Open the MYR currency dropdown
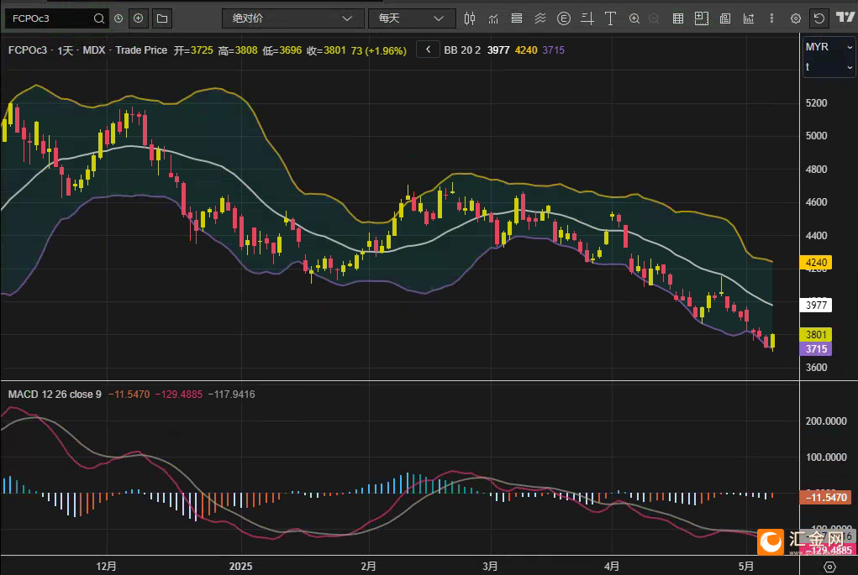 (x=829, y=47)
